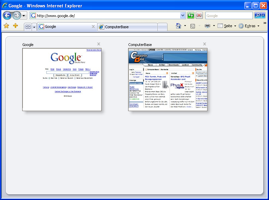Expand the feeds dropdown arrow
The image size is (269, 200).
(199, 26)
